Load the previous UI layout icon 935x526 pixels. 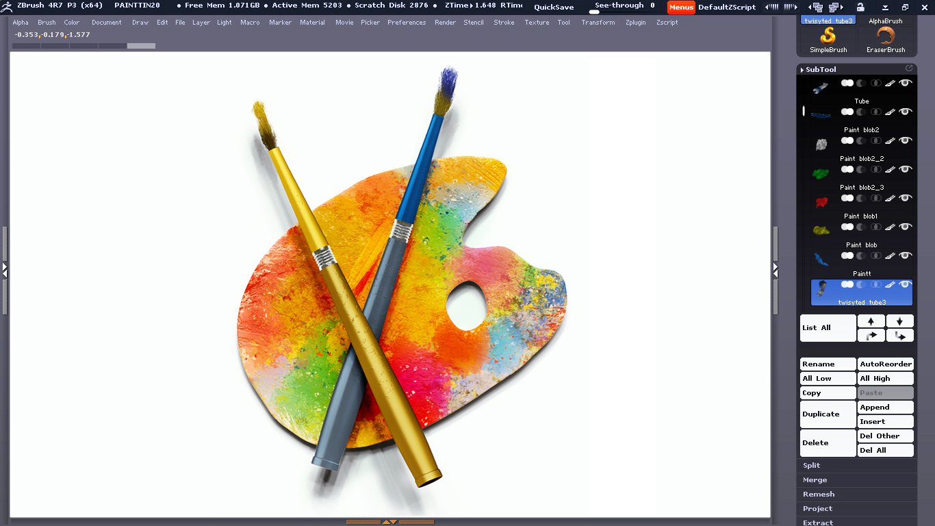click(771, 7)
